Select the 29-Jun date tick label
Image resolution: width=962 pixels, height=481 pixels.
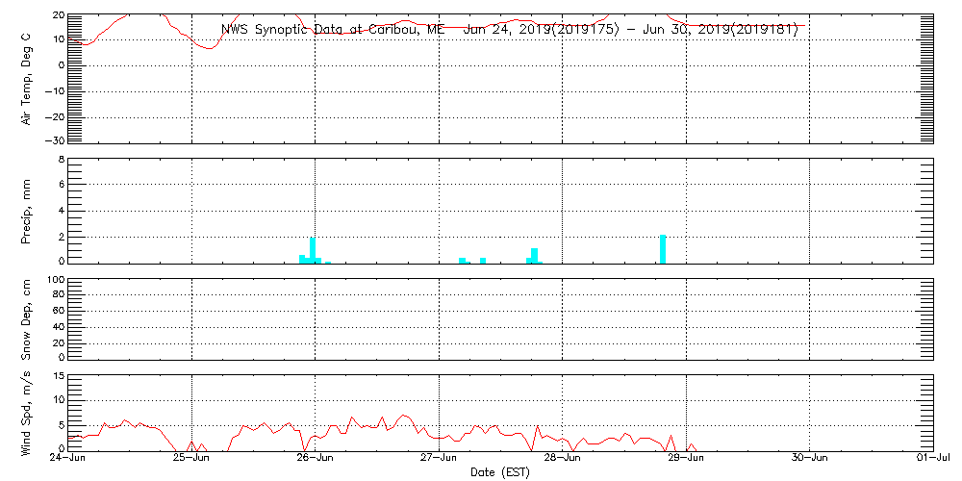click(686, 459)
